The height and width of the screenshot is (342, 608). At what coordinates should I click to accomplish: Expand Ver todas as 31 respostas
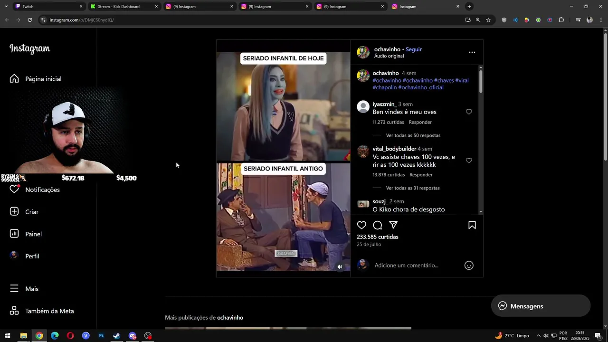tap(413, 188)
